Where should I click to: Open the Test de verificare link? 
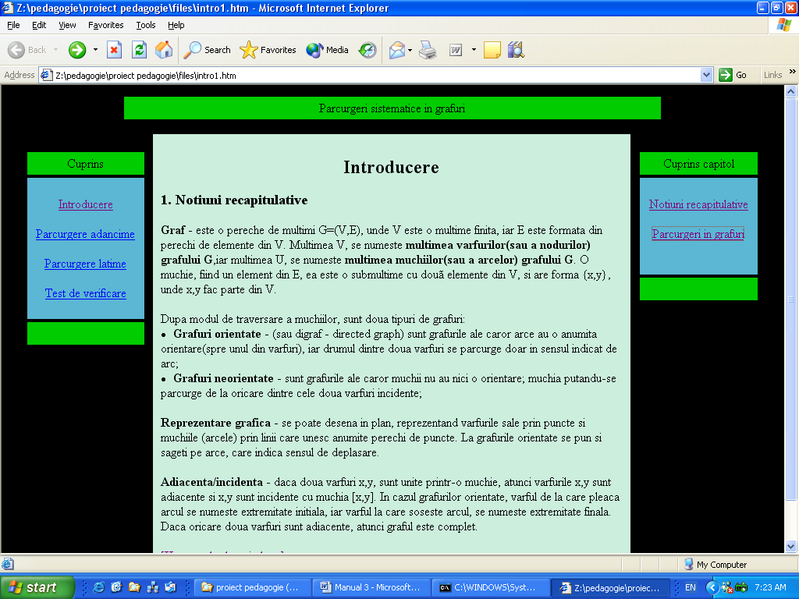(86, 293)
